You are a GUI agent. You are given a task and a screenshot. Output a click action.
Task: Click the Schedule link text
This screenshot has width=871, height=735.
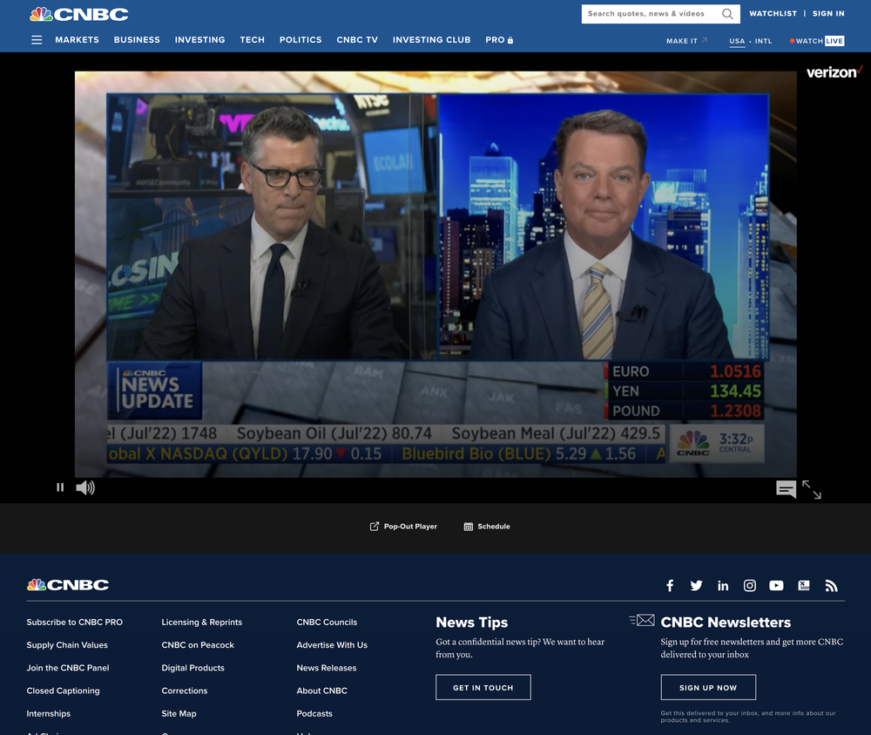click(494, 526)
